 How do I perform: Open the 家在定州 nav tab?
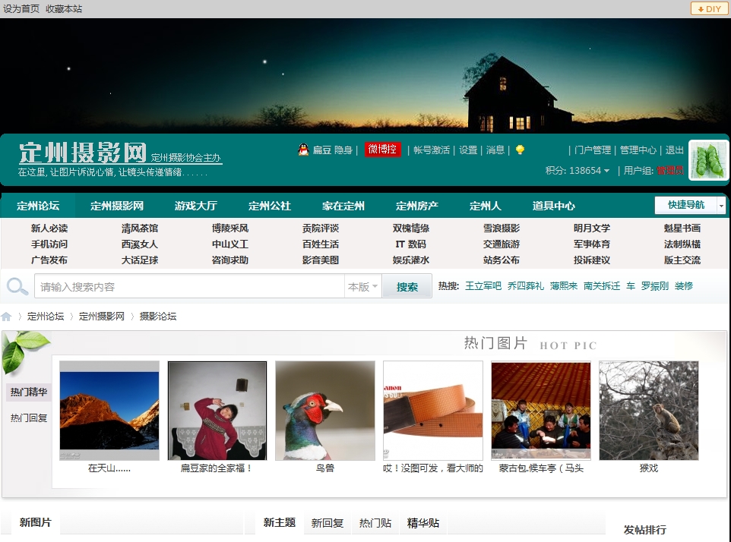point(343,206)
